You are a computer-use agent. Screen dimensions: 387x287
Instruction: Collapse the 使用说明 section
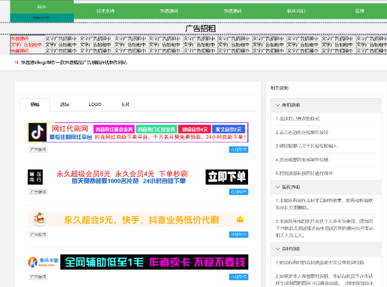point(275,105)
